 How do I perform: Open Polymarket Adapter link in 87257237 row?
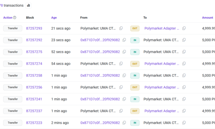[x=162, y=111]
